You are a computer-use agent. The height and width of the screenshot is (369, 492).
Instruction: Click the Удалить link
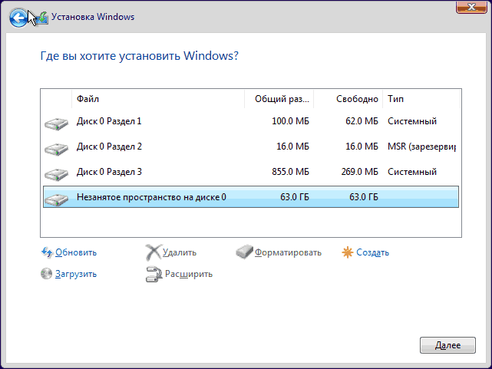[180, 252]
